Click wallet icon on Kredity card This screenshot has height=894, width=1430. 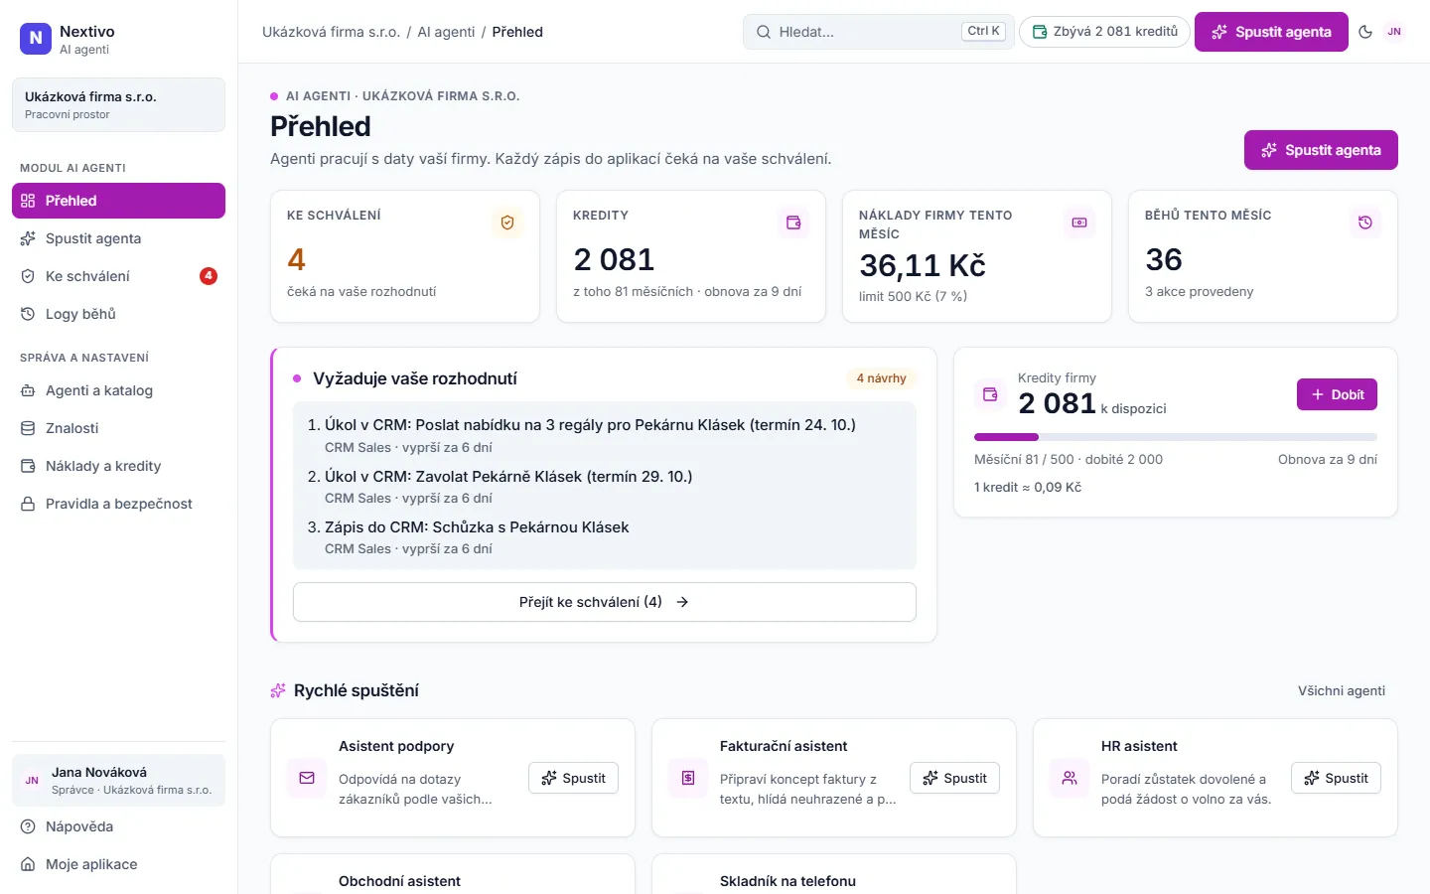(793, 223)
